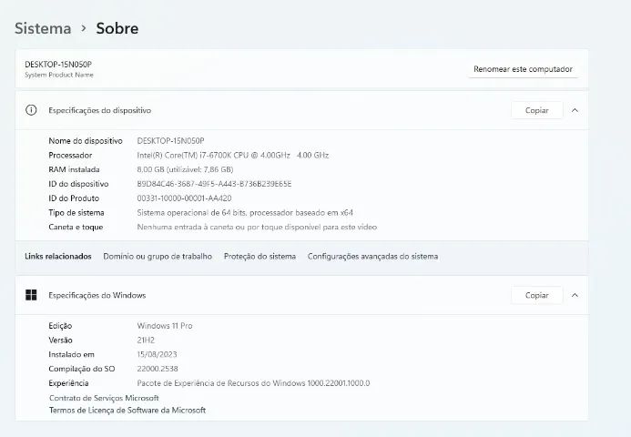Screen dimensions: 631x437
Task: Click the info icon beside Especificações do dispositivo
Action: 31,110
